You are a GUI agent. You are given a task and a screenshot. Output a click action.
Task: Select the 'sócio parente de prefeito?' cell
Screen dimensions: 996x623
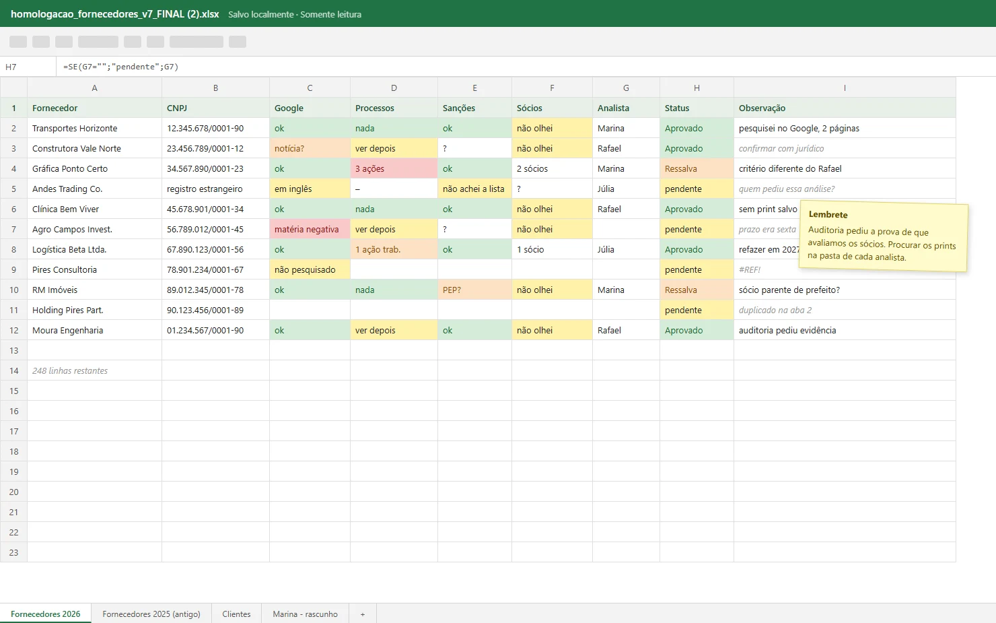click(845, 290)
